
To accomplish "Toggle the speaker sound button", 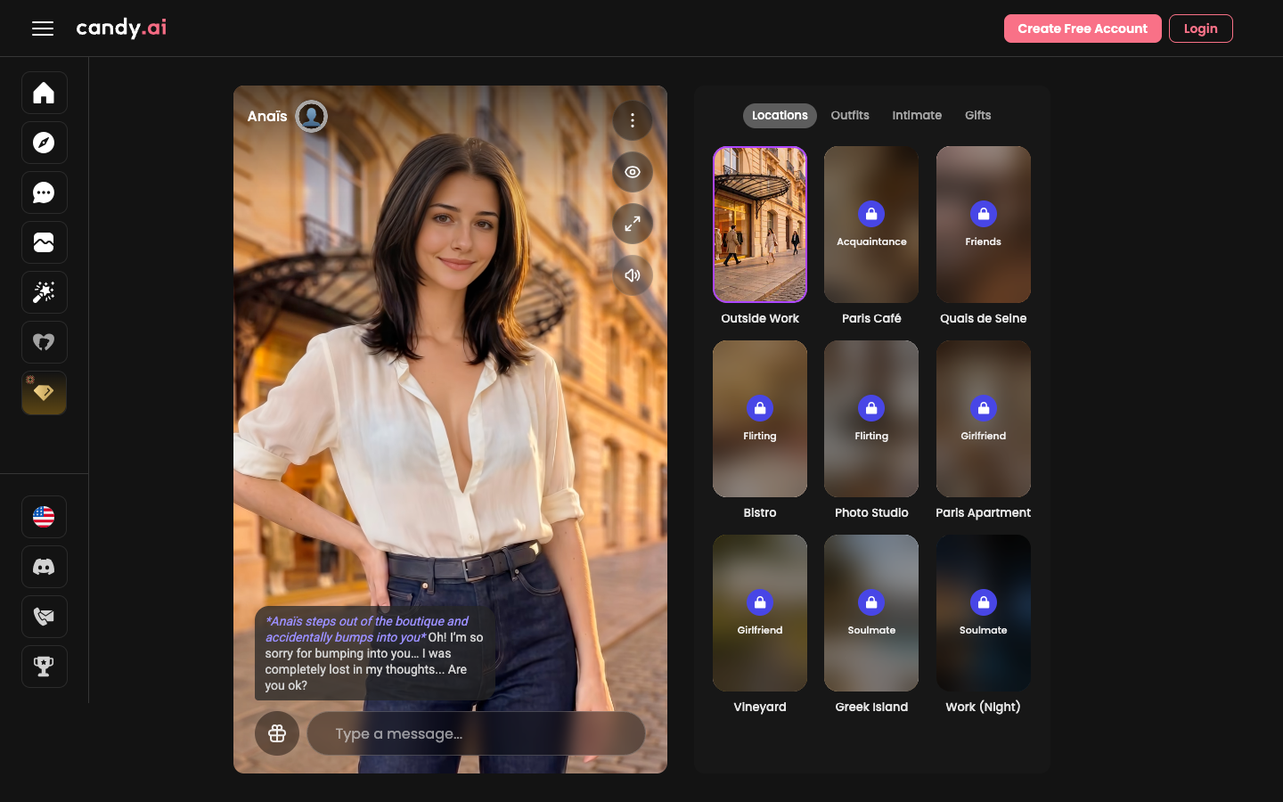I will 633,275.
